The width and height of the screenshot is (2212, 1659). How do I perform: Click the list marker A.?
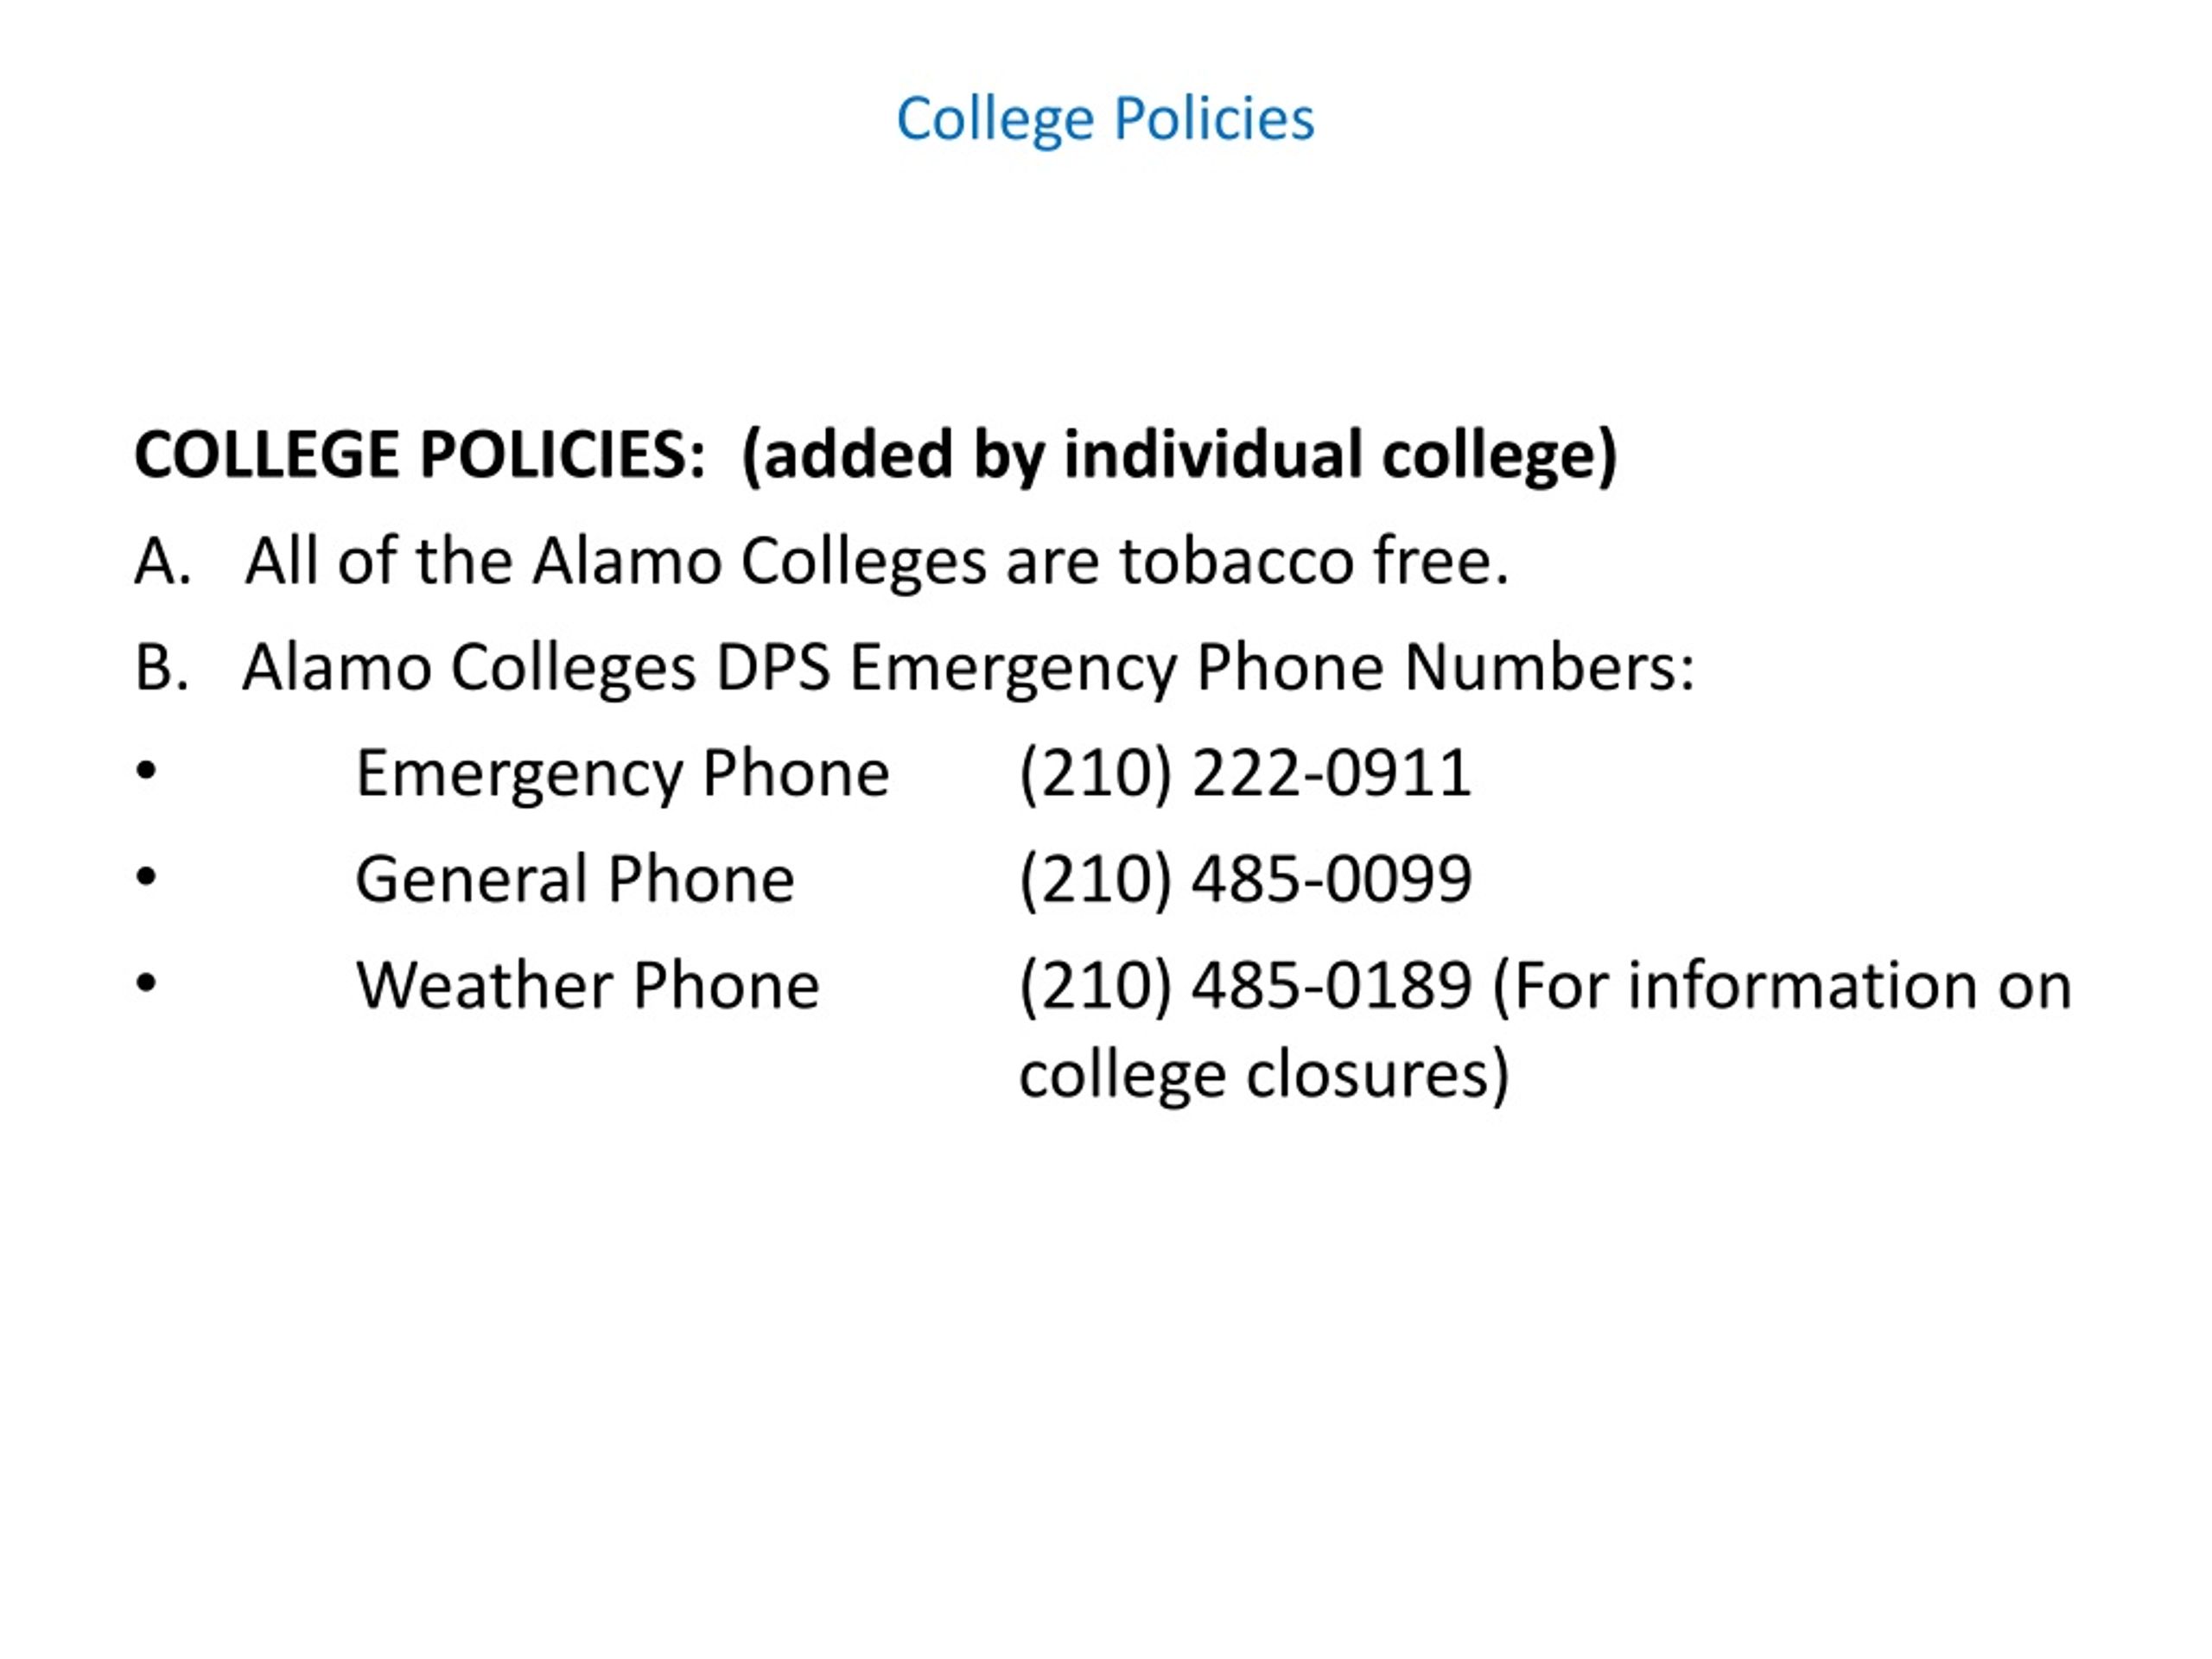pyautogui.click(x=162, y=562)
